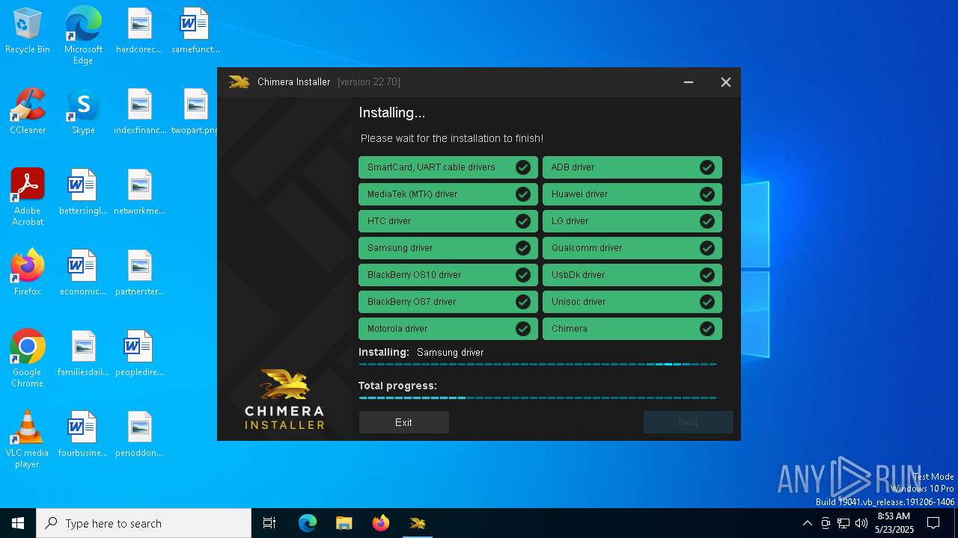Minimize the Chimera Installer window
This screenshot has width=958, height=538.
(x=689, y=82)
